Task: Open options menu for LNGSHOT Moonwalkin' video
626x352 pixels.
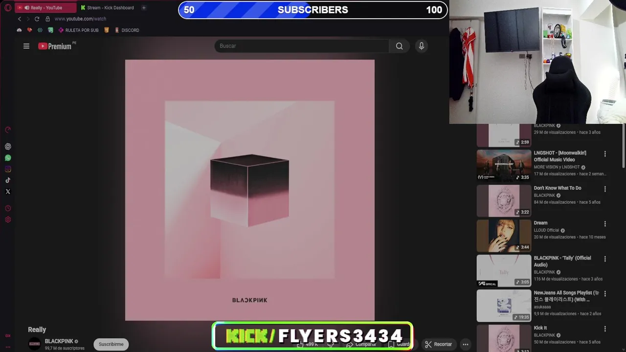Action: [x=605, y=154]
